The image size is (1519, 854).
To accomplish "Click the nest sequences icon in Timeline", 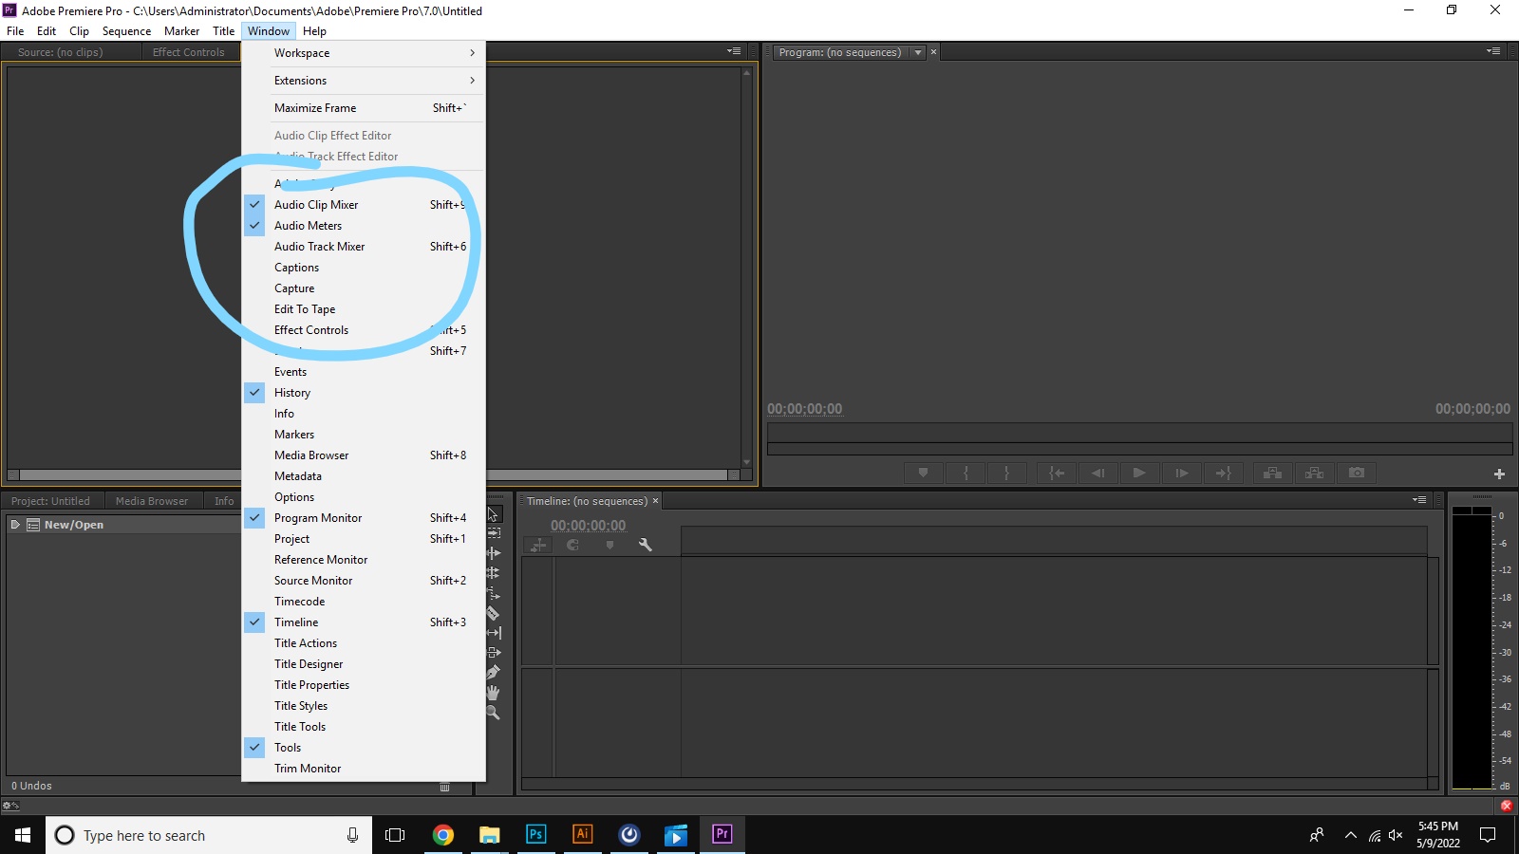I will click(538, 545).
